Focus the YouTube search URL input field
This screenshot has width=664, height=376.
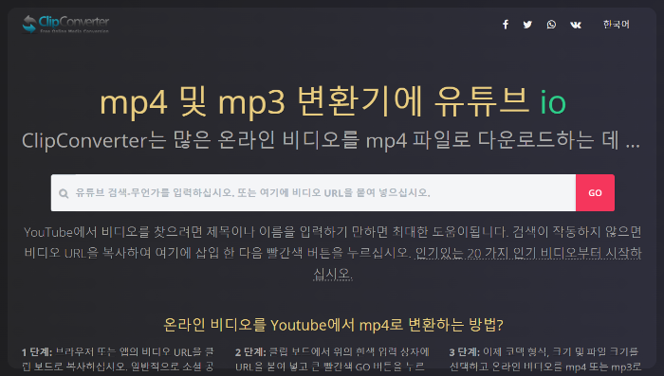point(313,193)
